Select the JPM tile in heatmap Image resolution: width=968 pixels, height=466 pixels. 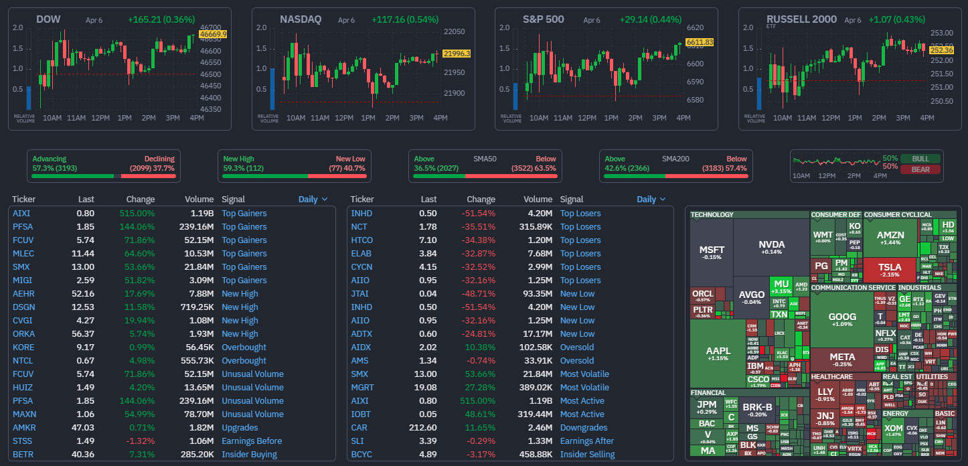(x=706, y=406)
